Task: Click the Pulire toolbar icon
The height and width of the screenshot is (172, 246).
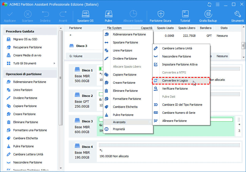Action: point(108,14)
